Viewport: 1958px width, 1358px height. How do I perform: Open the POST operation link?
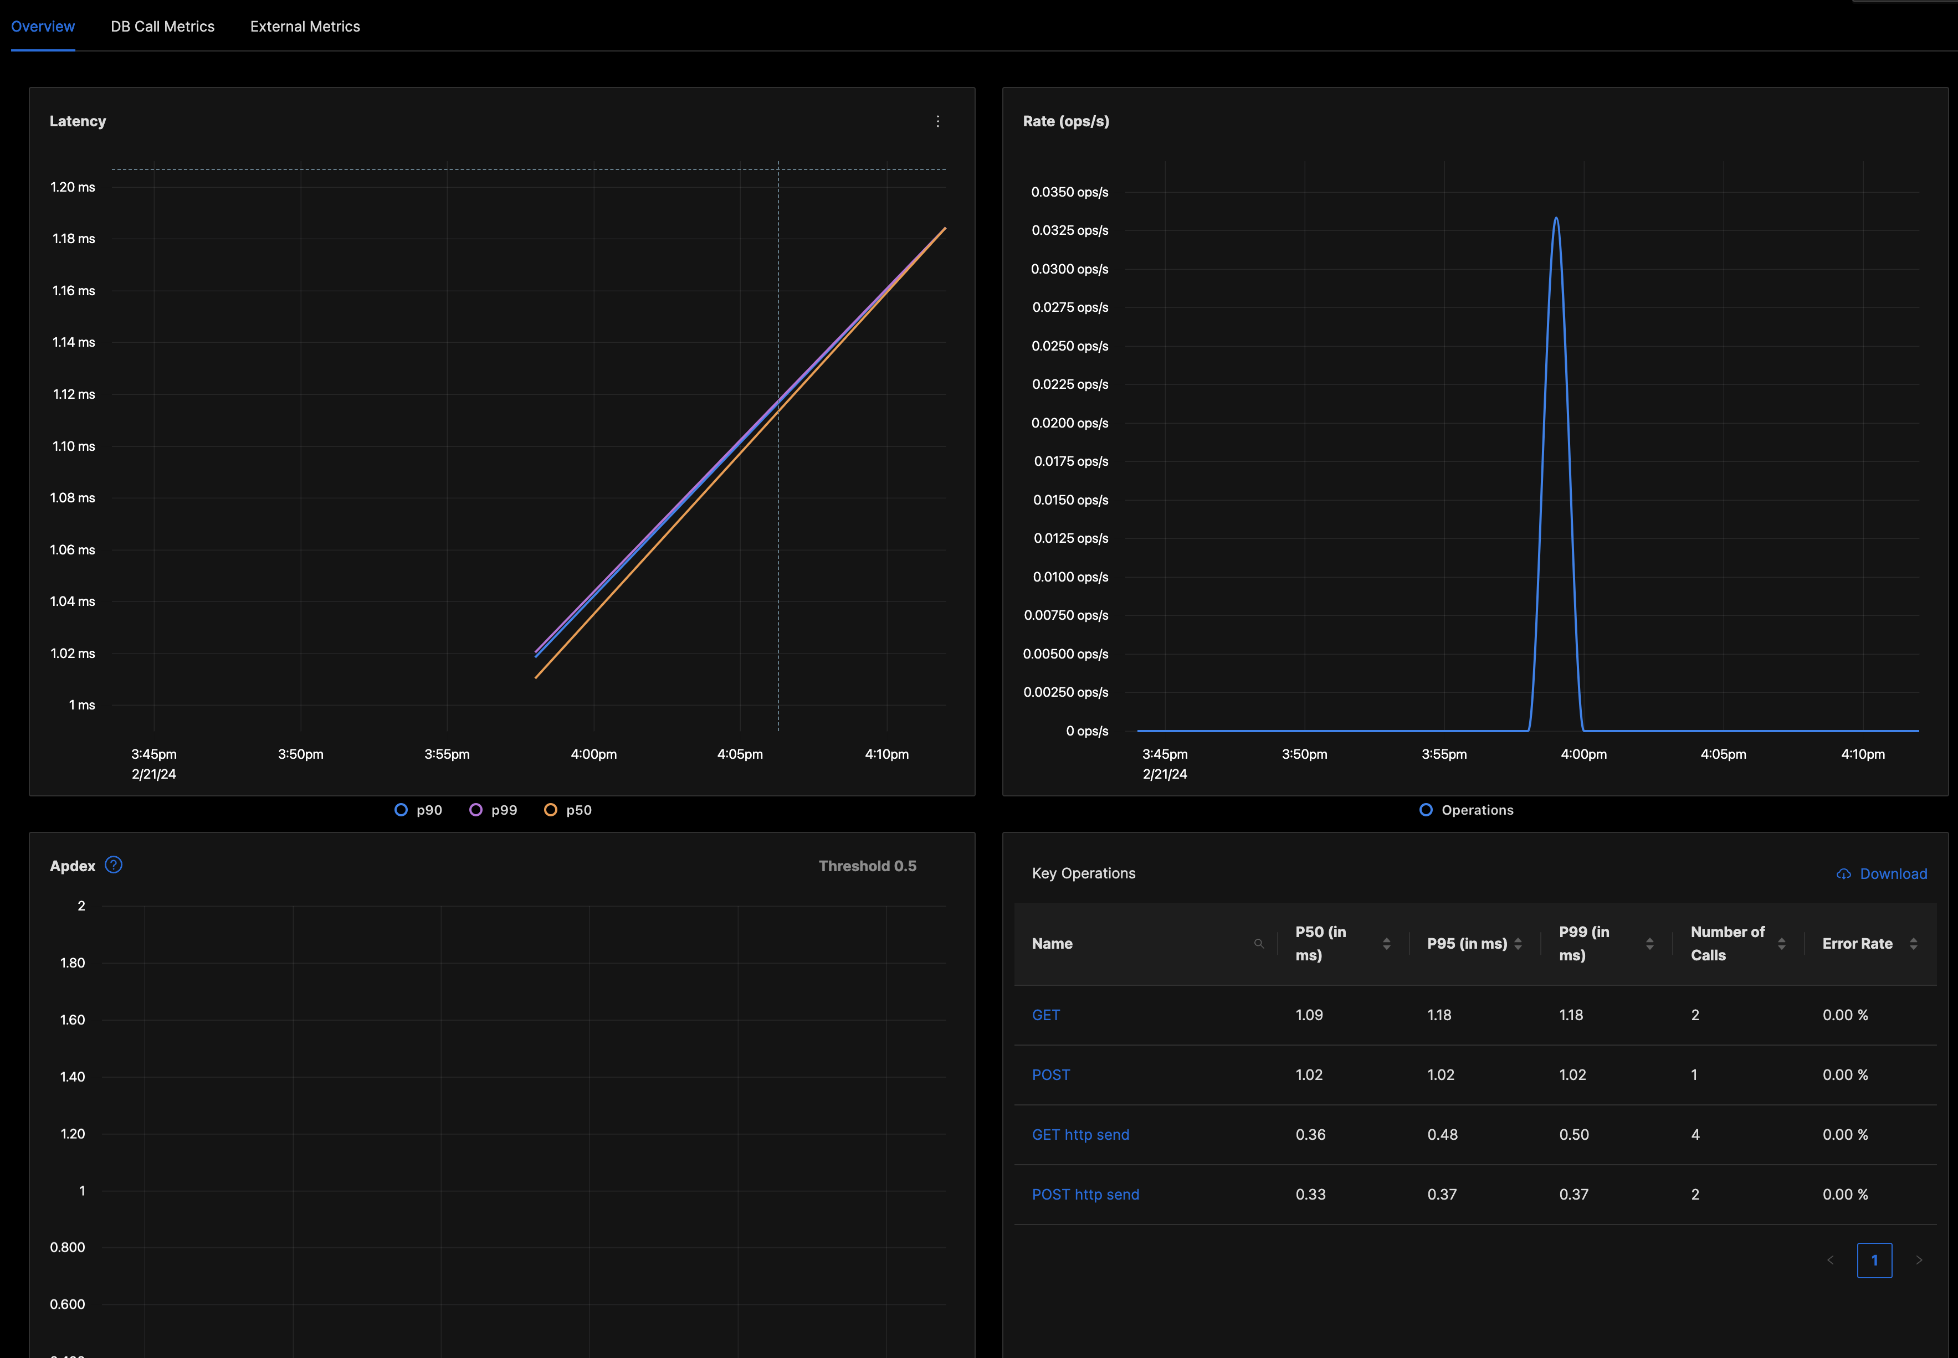click(x=1050, y=1074)
